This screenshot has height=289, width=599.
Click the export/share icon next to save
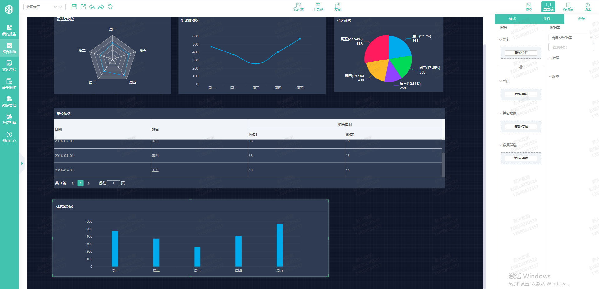83,7
